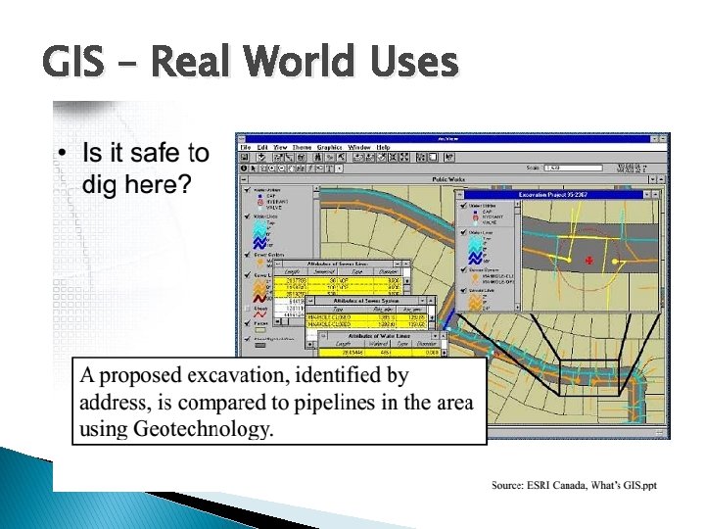Click the Select Features Using Graphic icon
705x529 pixels.
[421, 157]
